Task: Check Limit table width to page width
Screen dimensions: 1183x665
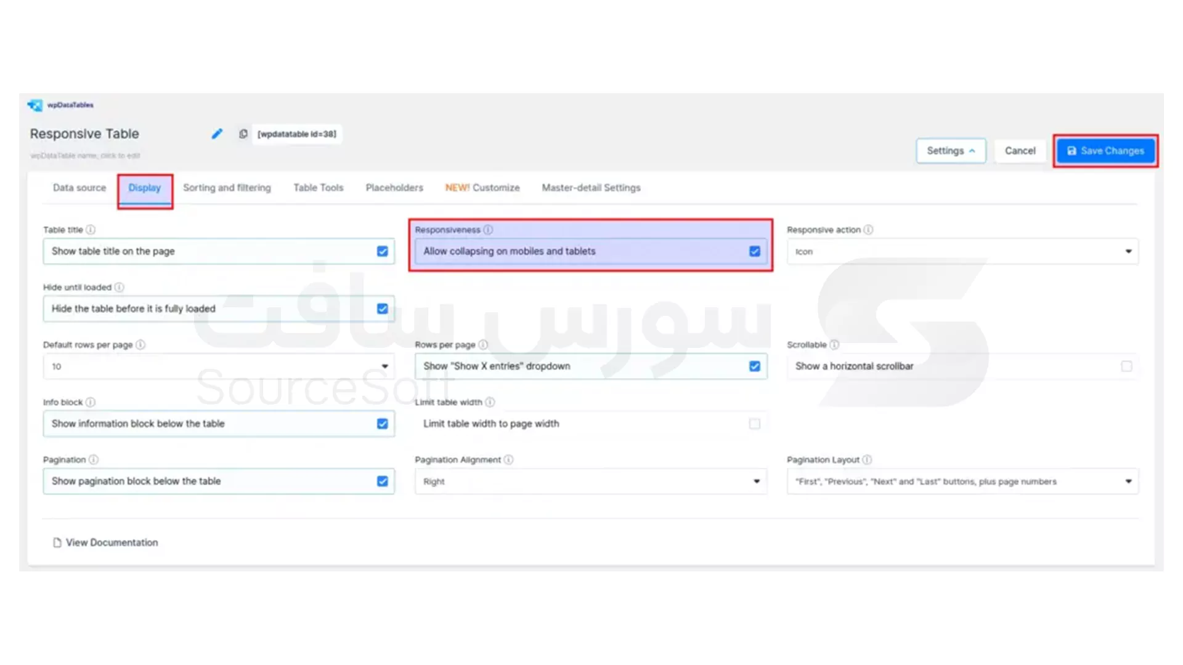Action: click(x=755, y=424)
